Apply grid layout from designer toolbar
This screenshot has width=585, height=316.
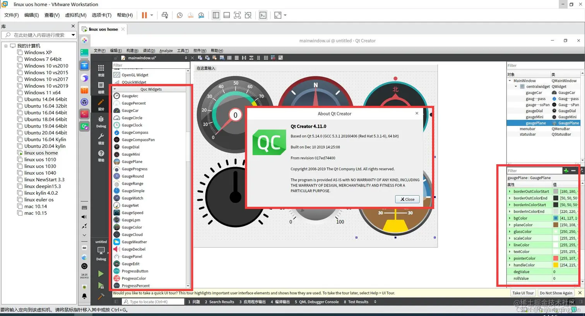(x=266, y=58)
